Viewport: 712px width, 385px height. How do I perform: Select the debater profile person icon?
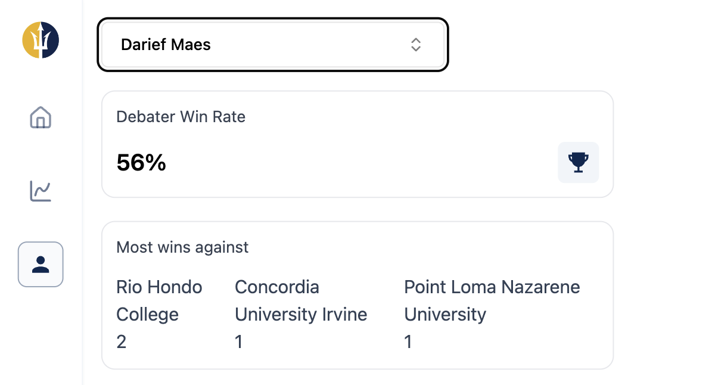[x=41, y=264]
